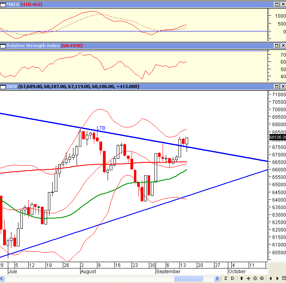The image size is (286, 283).
Task: Zoom in with the plus circle icon
Action: tap(262, 278)
